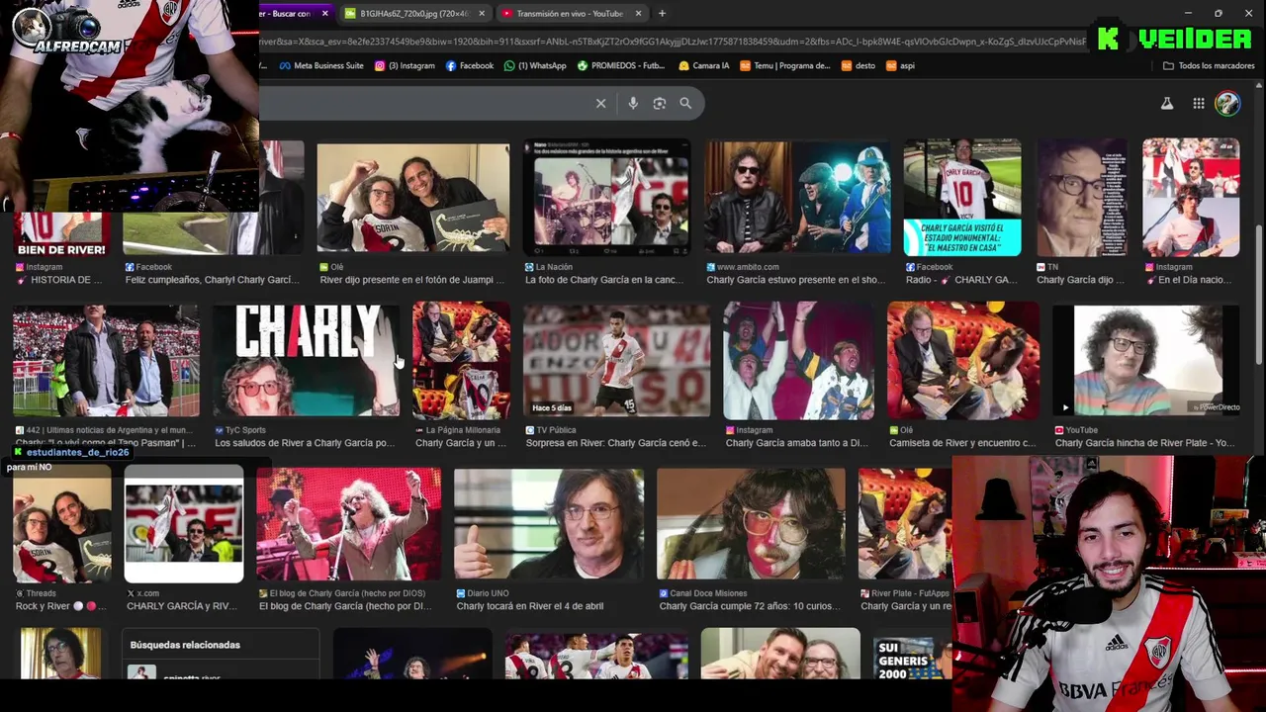This screenshot has height=712, width=1266.
Task: Open TV Pública 'Sorpresa en River' thumbnail
Action: (617, 361)
